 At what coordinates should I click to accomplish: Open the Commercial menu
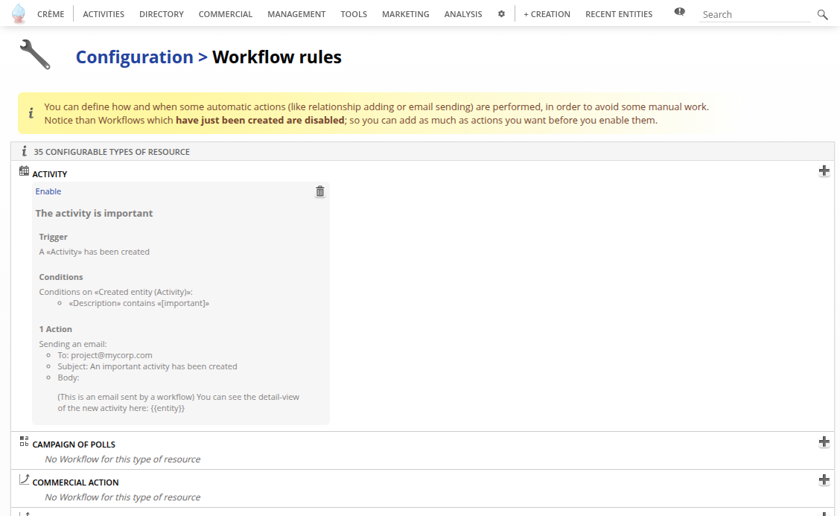[226, 14]
